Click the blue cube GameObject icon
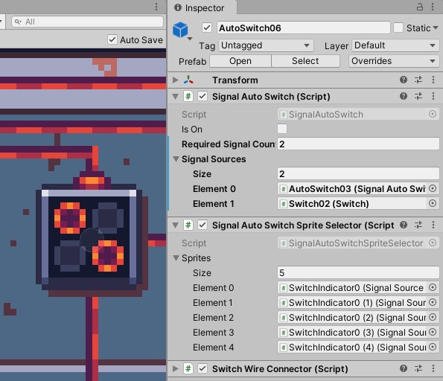 point(180,30)
